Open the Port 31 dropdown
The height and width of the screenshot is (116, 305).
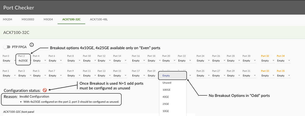249,75
